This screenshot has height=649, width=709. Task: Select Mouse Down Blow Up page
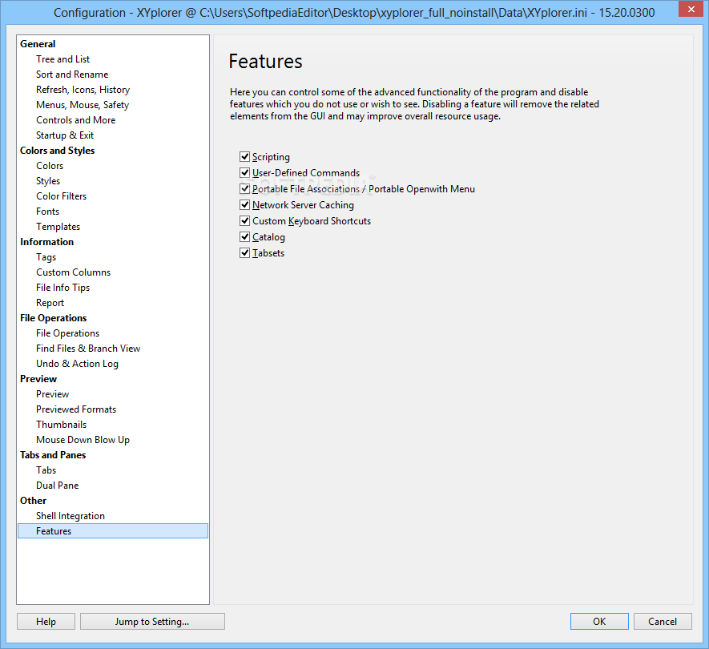click(x=83, y=440)
